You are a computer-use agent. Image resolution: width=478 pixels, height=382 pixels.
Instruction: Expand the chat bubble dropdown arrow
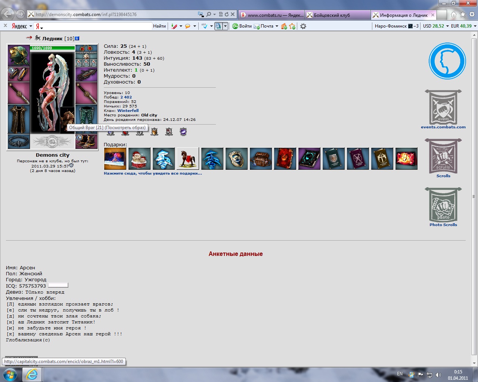click(x=195, y=26)
